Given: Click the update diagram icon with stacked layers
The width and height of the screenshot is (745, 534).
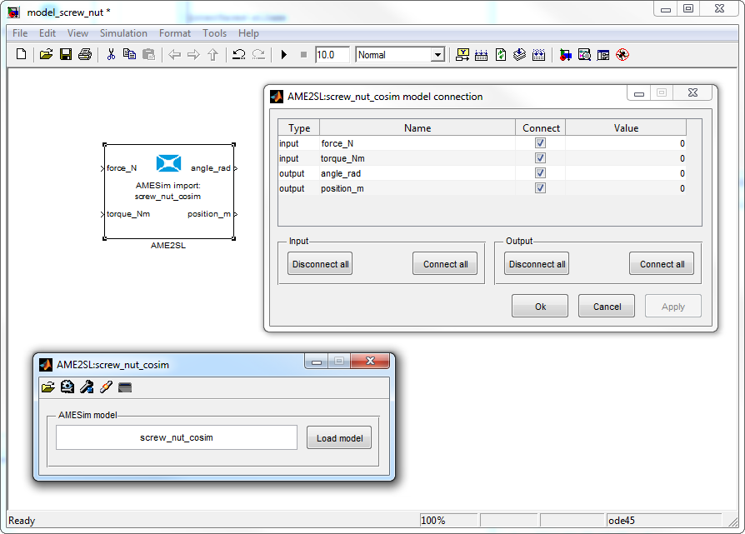Looking at the screenshot, I should 519,55.
